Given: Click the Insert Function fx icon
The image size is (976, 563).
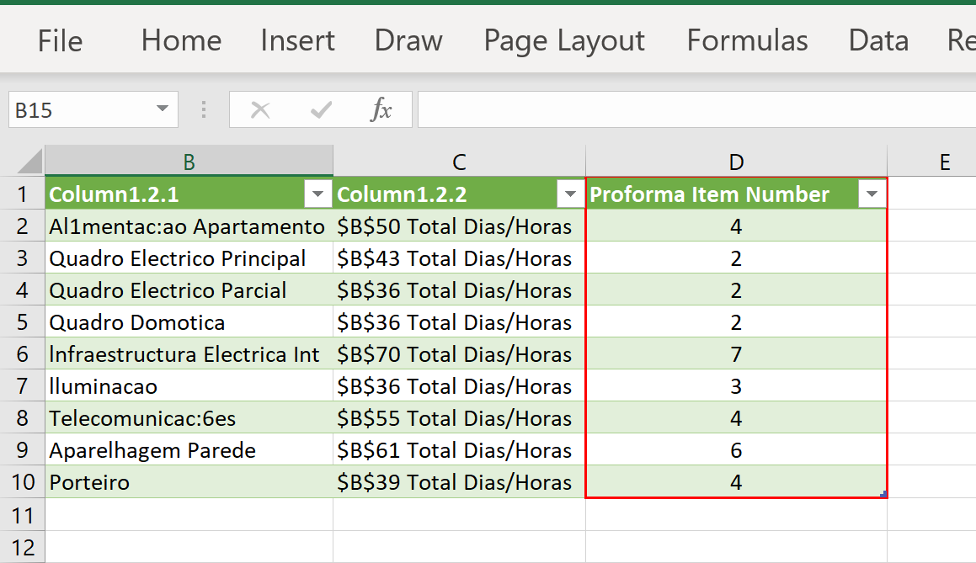Looking at the screenshot, I should [x=381, y=110].
